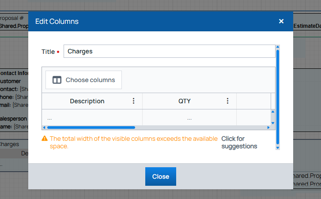Select the Description column header
Viewport: 321px width, 199px height.
tap(87, 101)
